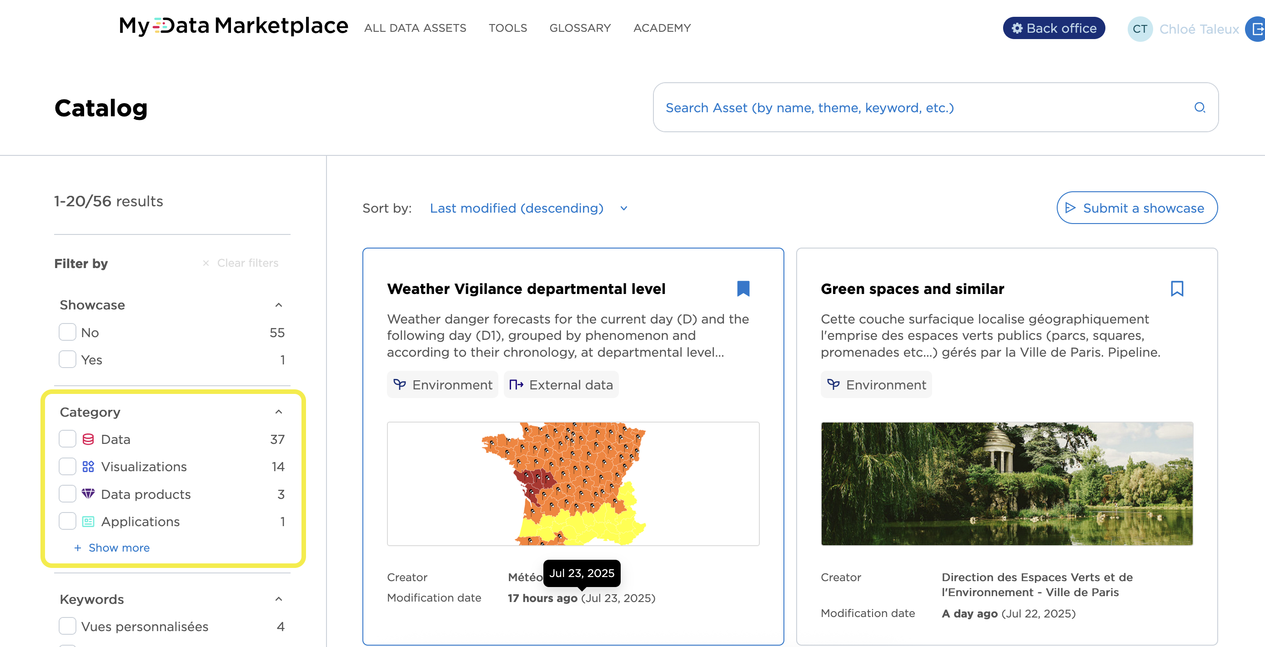1265x647 pixels.
Task: Click the External data tag chip
Action: click(561, 384)
